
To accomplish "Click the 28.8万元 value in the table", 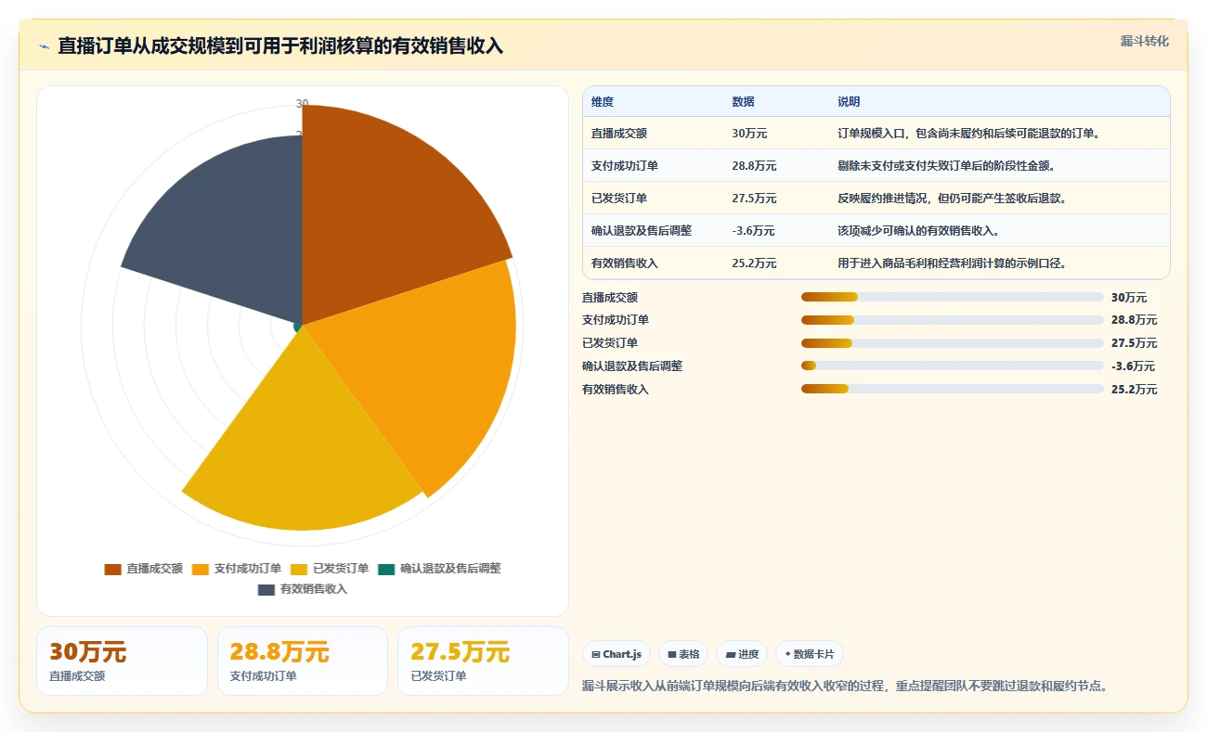I will (x=754, y=166).
